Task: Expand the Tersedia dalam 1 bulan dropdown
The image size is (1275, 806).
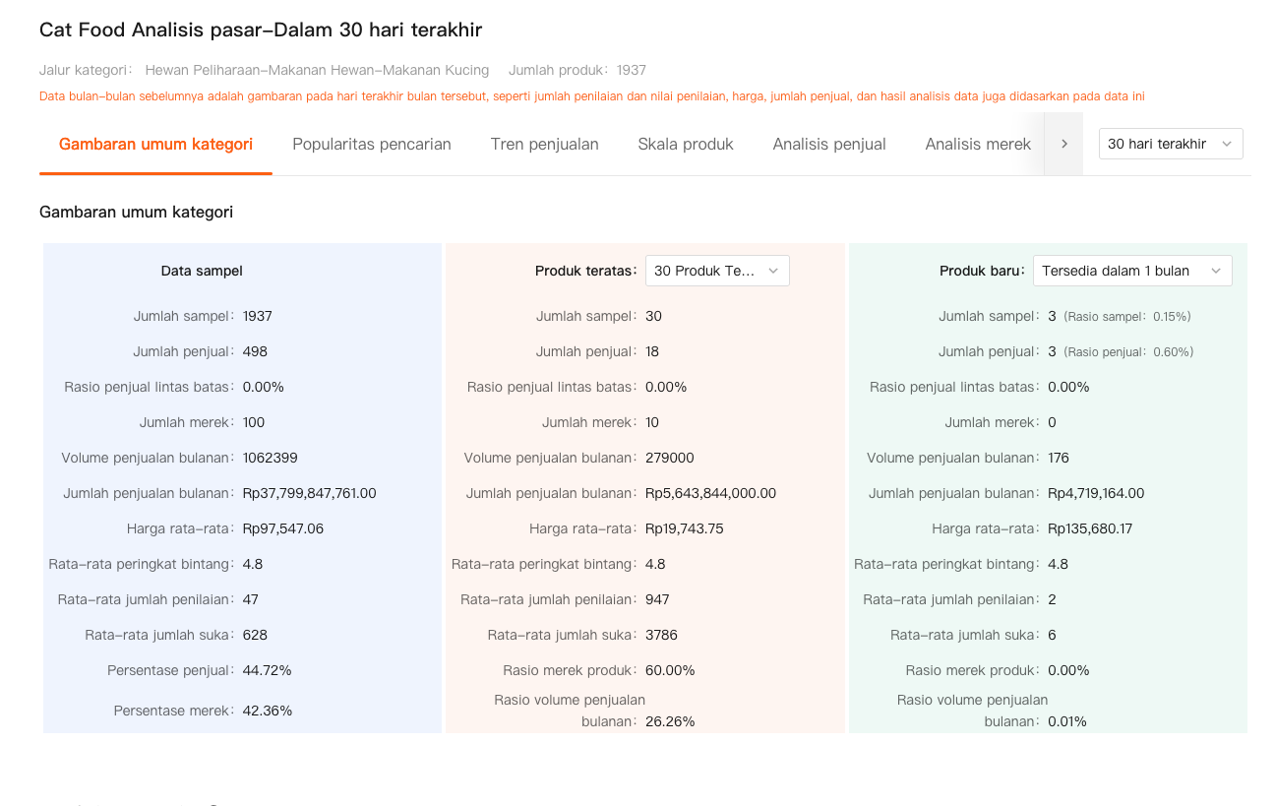Action: click(1131, 271)
